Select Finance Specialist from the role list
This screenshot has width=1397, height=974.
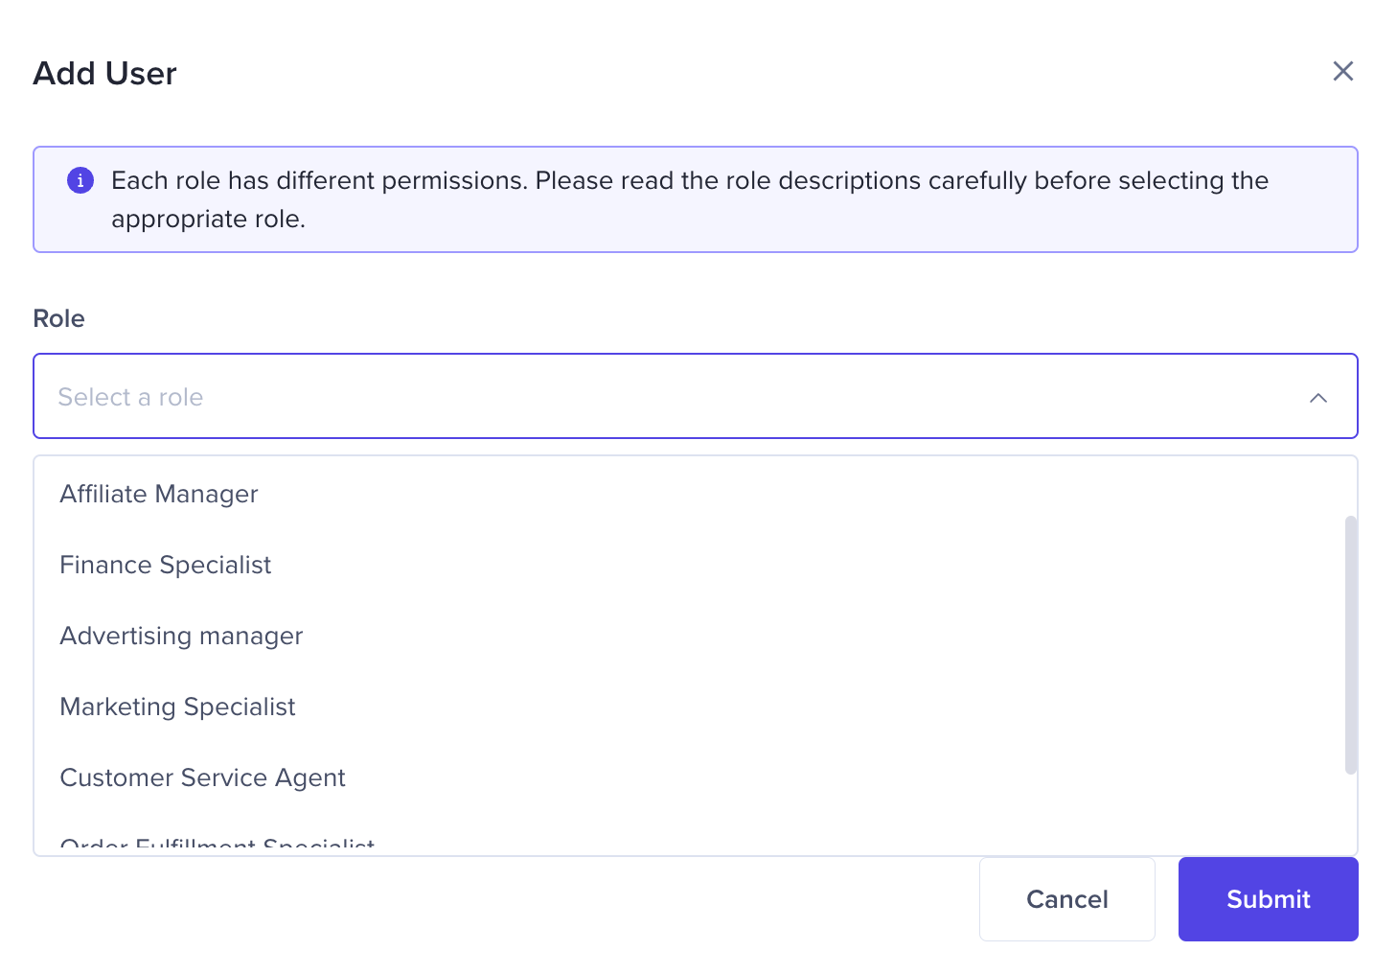tap(166, 565)
